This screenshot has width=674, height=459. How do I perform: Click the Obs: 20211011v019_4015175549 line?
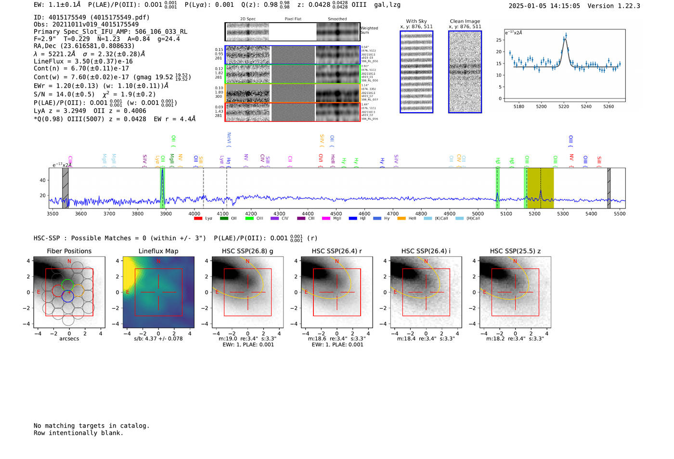pos(86,24)
